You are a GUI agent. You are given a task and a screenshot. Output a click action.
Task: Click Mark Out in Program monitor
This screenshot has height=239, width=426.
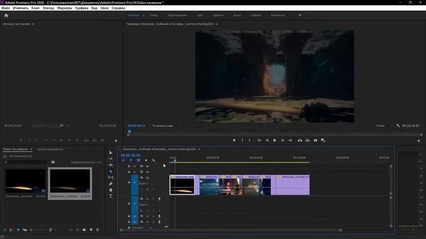pyautogui.click(x=250, y=140)
